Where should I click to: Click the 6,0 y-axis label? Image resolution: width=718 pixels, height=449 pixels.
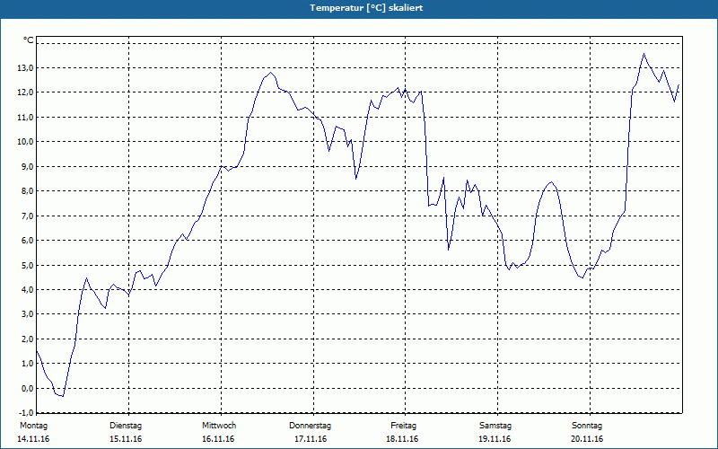click(x=28, y=241)
